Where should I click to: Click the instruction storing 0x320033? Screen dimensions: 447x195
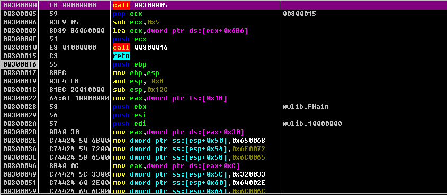tap(189, 174)
